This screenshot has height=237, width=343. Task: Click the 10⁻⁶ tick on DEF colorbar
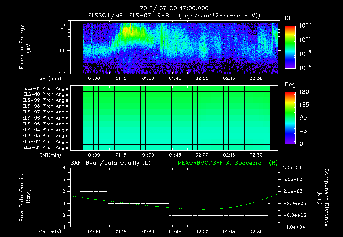coord(305,68)
